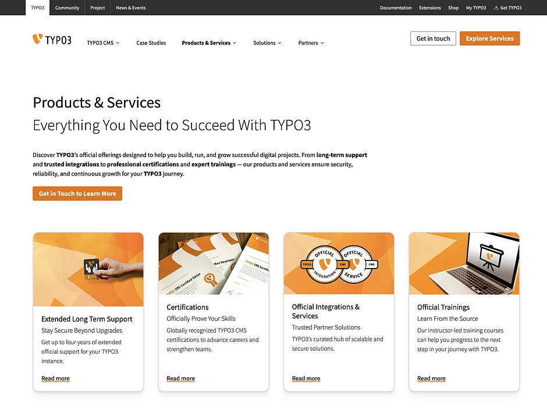Switch to the Community top tab
547x410 pixels.
click(67, 8)
